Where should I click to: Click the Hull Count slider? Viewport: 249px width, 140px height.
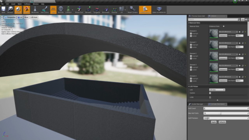(226, 108)
